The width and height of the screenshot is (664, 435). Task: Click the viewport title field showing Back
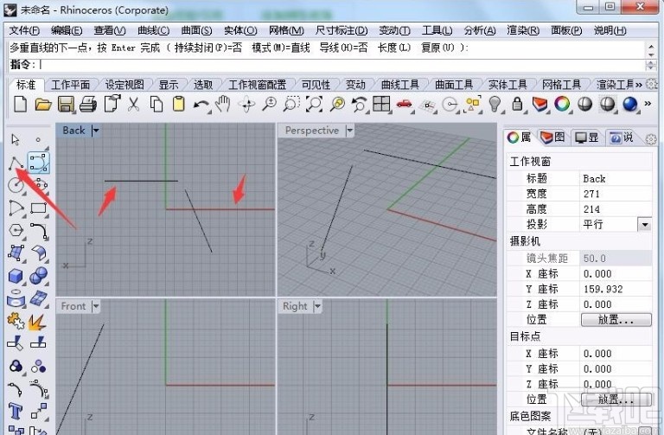616,179
